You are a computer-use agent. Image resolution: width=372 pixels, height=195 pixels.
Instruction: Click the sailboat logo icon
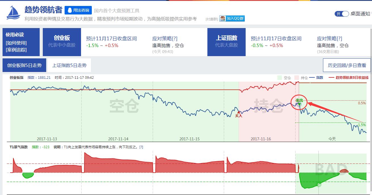coord(13,13)
